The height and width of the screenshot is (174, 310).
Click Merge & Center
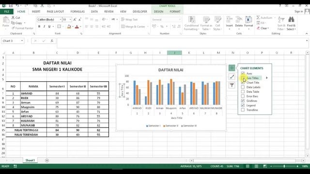click(x=134, y=27)
